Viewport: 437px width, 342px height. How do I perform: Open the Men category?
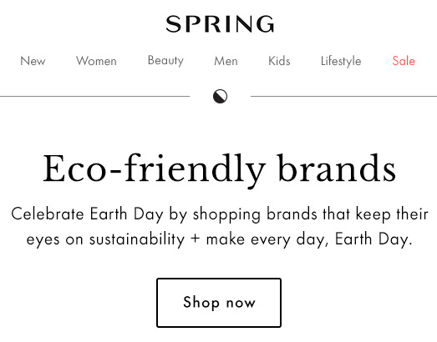tap(226, 61)
